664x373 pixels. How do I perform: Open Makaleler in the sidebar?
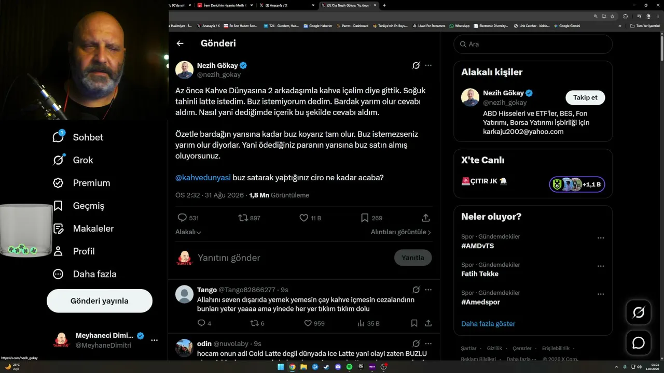point(83,228)
